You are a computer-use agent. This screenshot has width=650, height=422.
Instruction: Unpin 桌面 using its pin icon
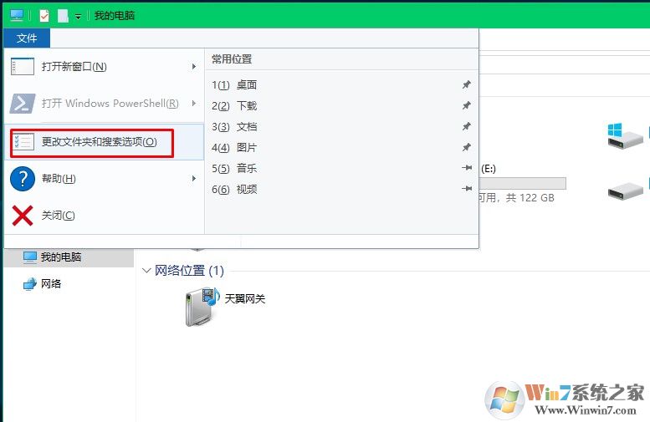pos(467,84)
